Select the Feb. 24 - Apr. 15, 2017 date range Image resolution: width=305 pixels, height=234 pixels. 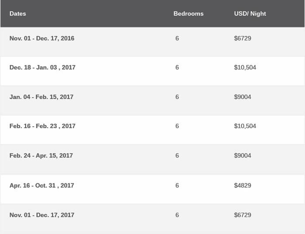[41, 156]
